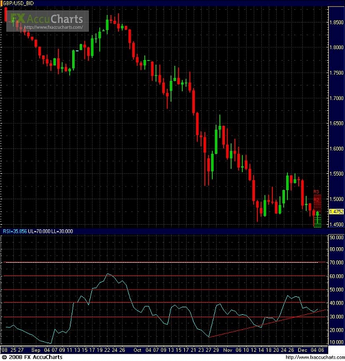
Task: Click the 11 date label on time axis
Action: [69, 350]
